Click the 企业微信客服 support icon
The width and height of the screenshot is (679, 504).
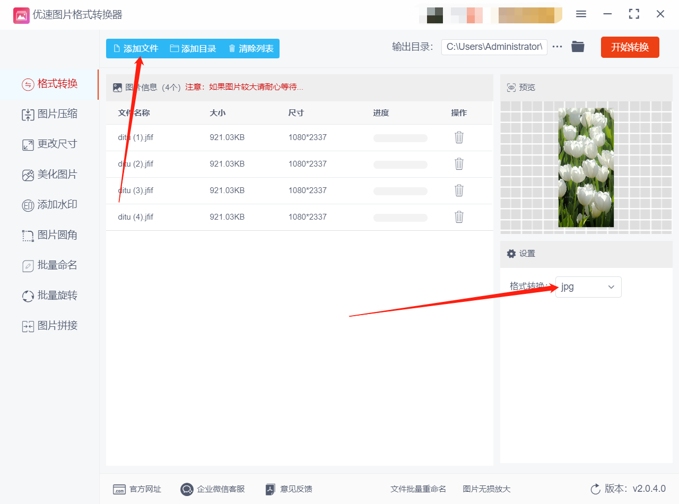[186, 489]
